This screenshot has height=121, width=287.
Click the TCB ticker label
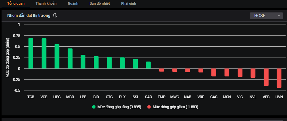point(31,97)
